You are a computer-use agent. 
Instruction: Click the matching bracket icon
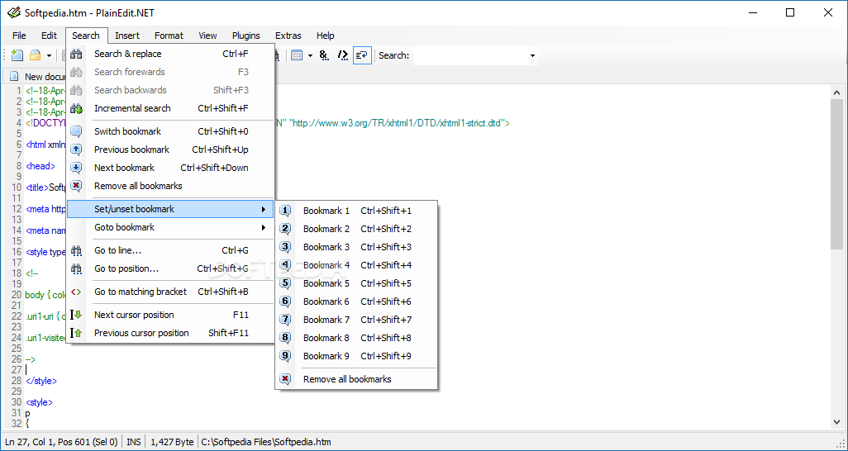tap(76, 292)
